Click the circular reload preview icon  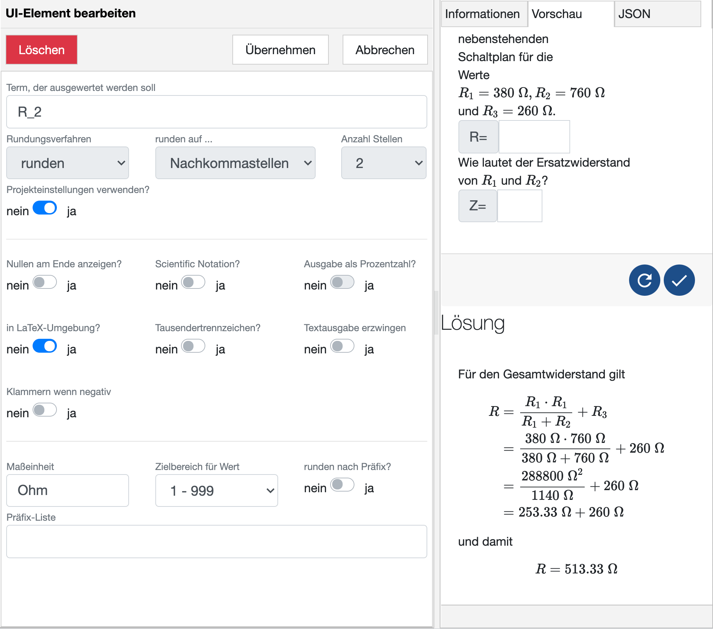point(644,280)
